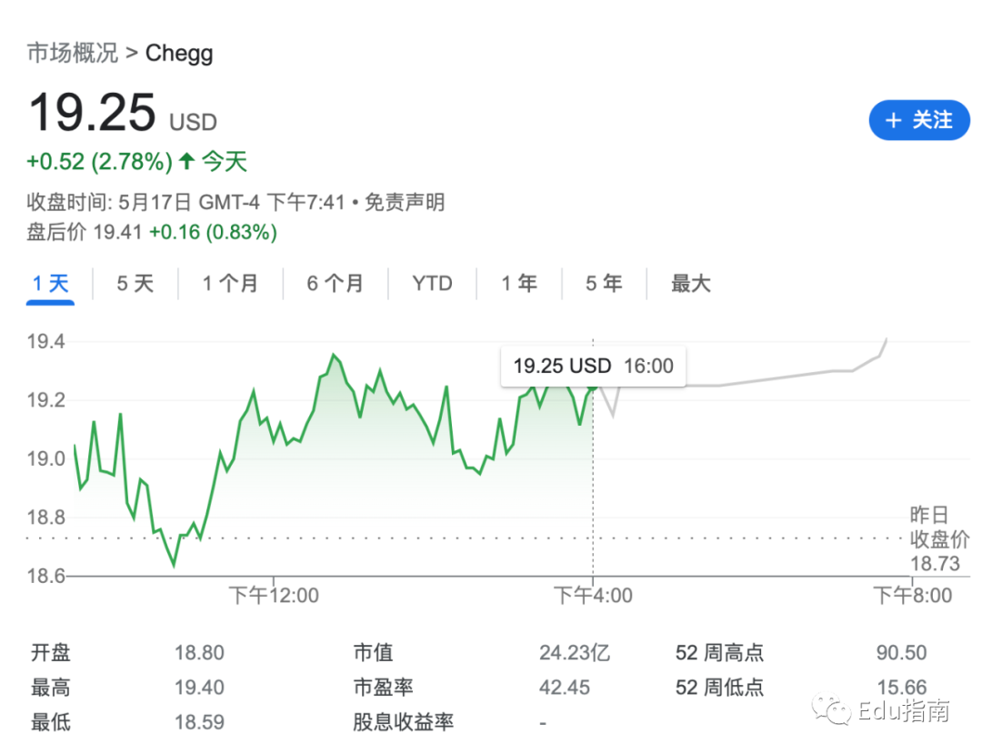Switch to the 5 天 tab
982x754 pixels.
tap(135, 284)
